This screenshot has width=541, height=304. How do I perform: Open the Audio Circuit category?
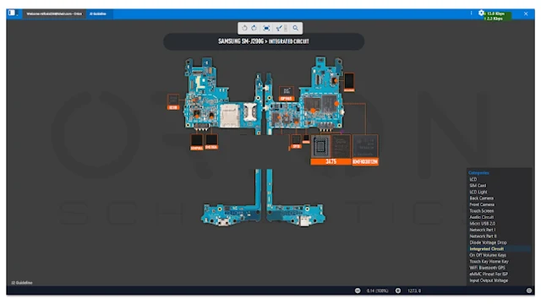coord(481,217)
